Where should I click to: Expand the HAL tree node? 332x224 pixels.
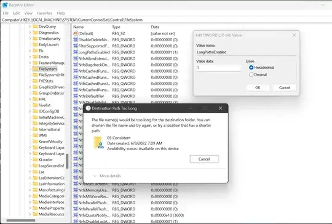coord(30,99)
